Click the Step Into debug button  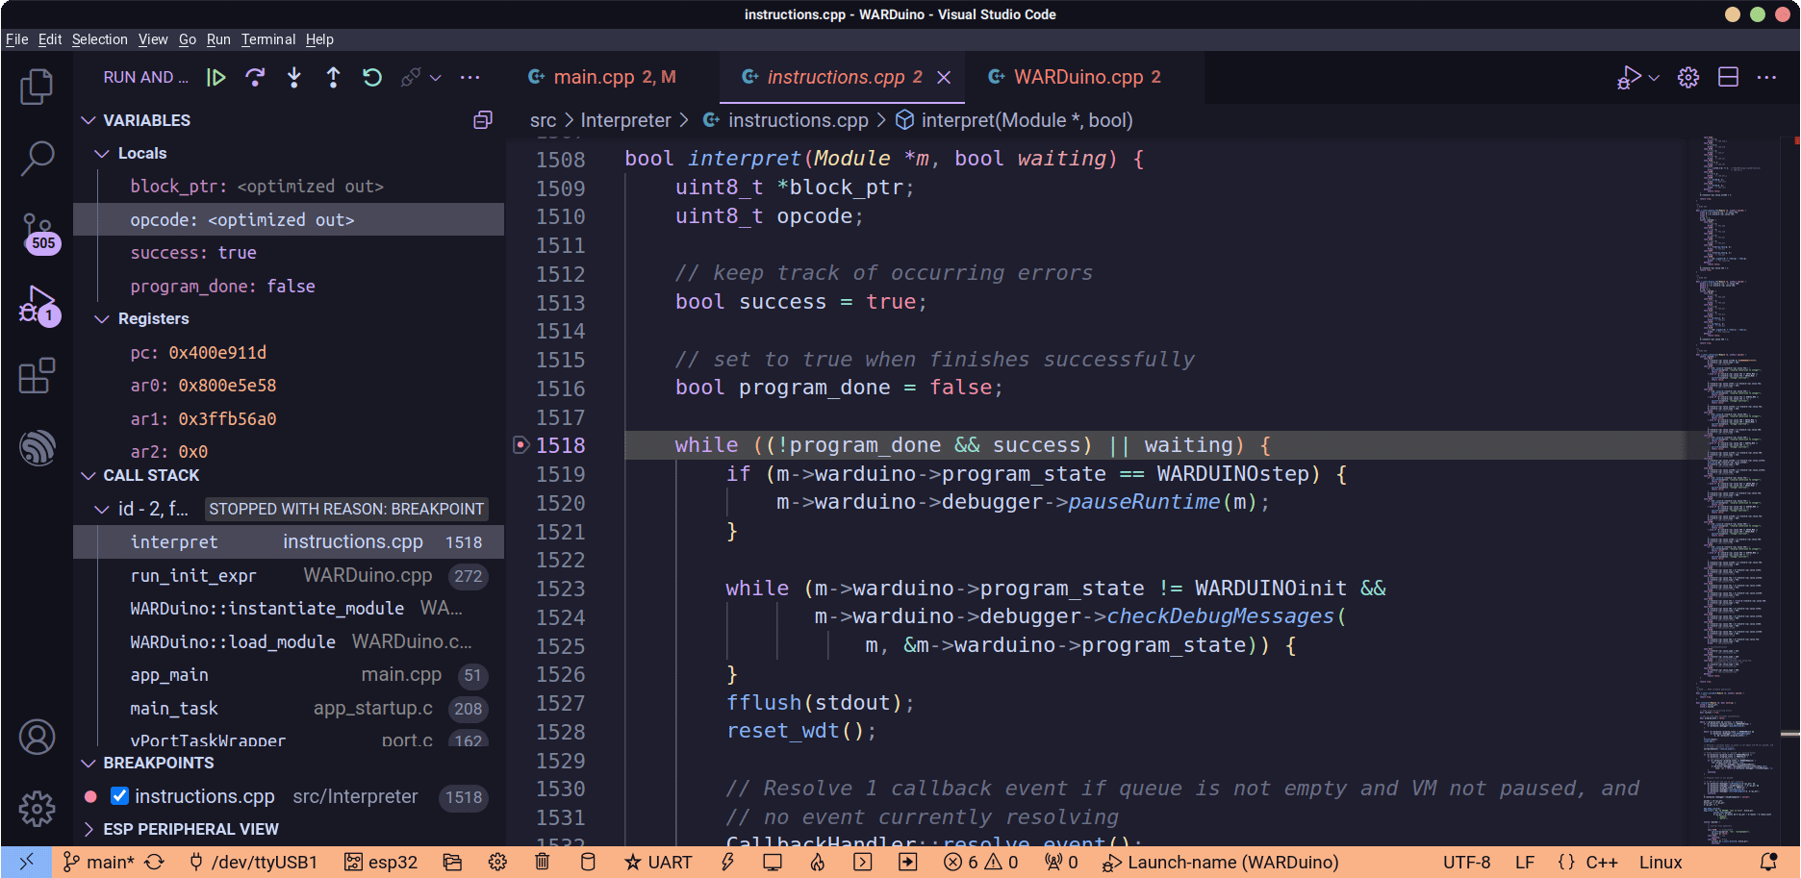coord(294,78)
